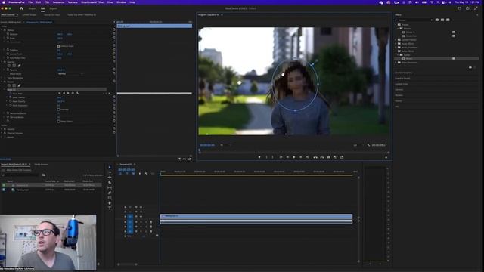The width and height of the screenshot is (484, 272).
Task: Open the History panel
Action: (399, 100)
